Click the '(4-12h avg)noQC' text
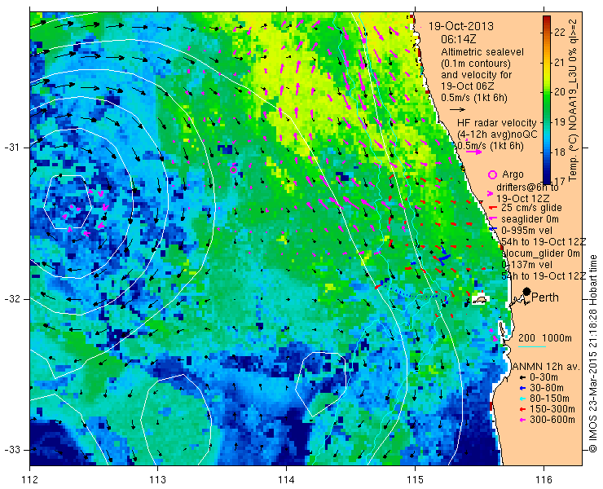The width and height of the screenshot is (603, 489). click(x=497, y=134)
